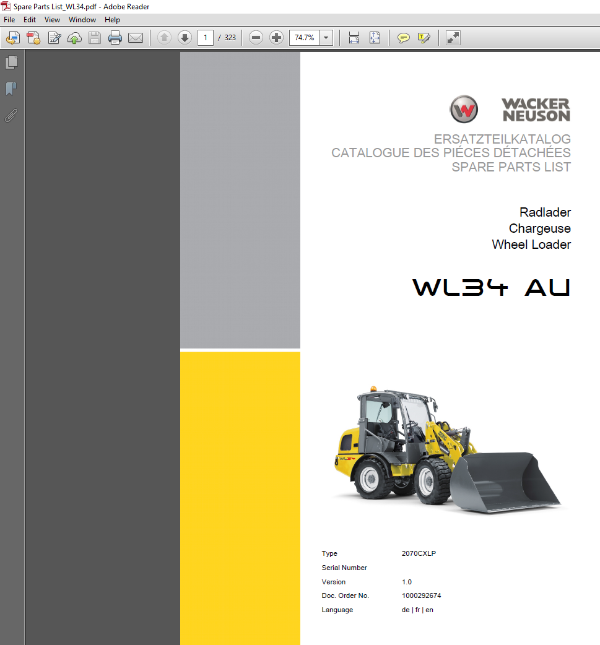
Task: Click the Open file toolbar icon
Action: click(x=13, y=38)
